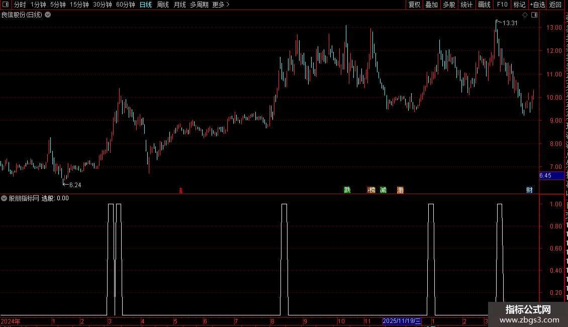Open the 多周期 multi-period view

199,5
